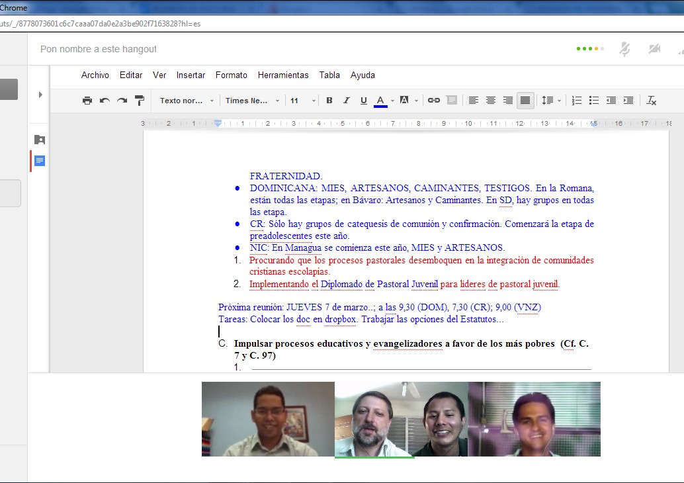The image size is (684, 483).
Task: Click the print icon in the toolbar
Action: tap(87, 101)
